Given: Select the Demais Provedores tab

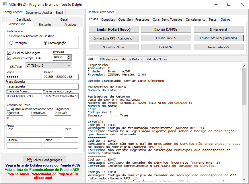Looking at the screenshot, I should pos(101,12).
